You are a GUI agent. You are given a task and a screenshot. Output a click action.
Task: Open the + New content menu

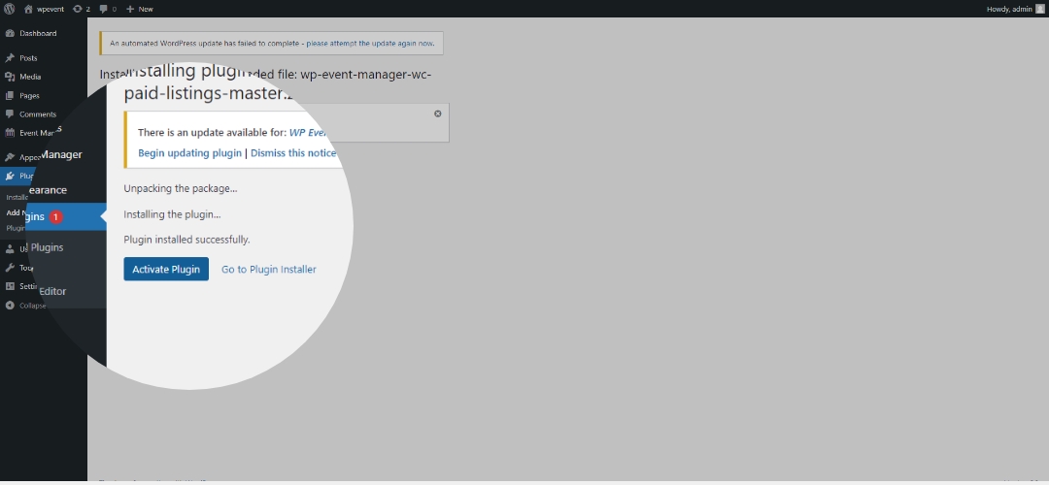coord(140,9)
